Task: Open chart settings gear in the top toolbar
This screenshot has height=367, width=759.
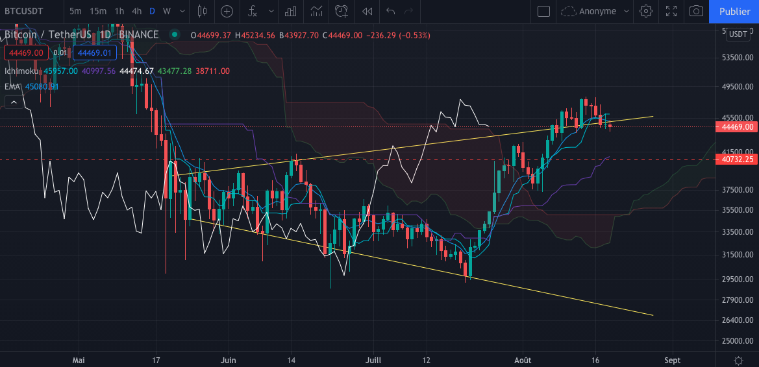Action: [x=645, y=11]
